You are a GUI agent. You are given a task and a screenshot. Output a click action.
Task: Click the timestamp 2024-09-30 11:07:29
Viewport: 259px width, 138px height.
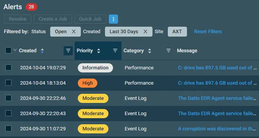(43, 129)
